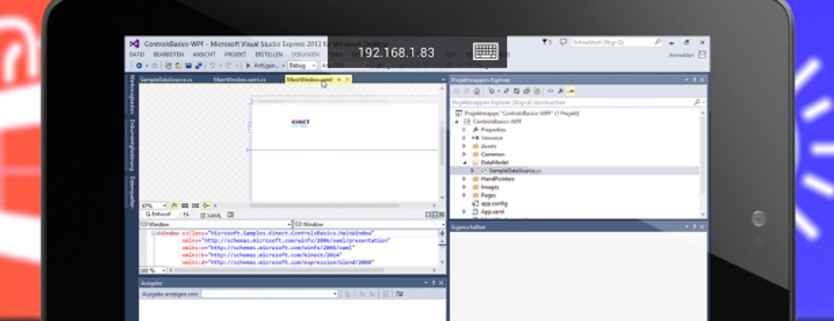Viewport: 834px width, 321px height.
Task: Click Anmelden sign-in link
Action: [681, 55]
